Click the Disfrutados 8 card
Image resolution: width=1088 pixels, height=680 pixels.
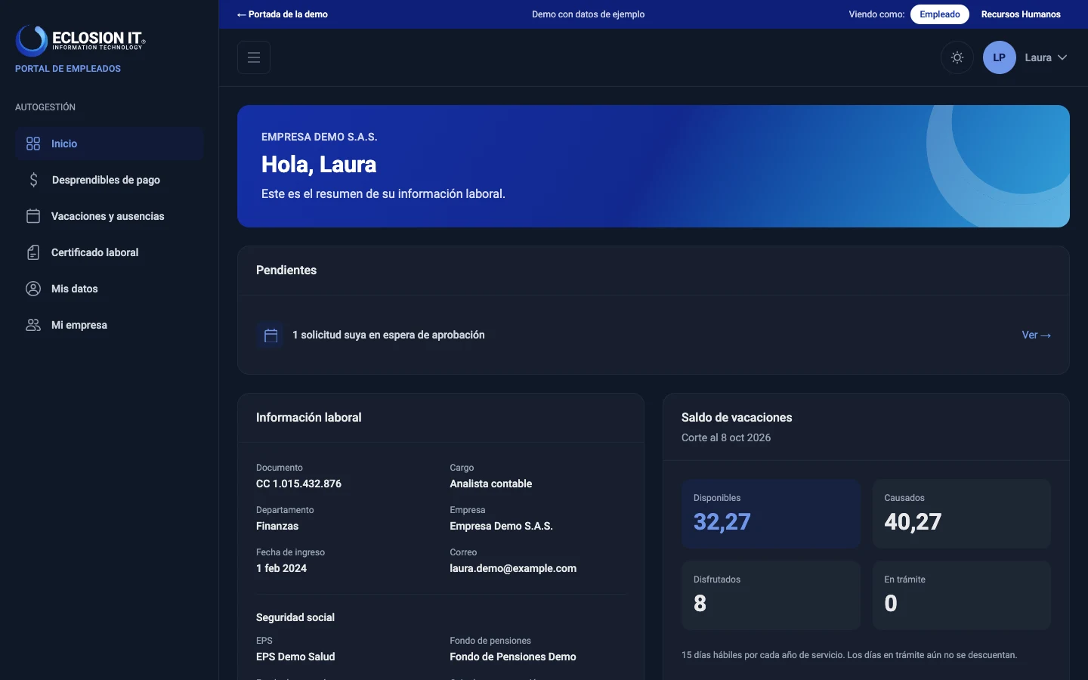(x=771, y=595)
